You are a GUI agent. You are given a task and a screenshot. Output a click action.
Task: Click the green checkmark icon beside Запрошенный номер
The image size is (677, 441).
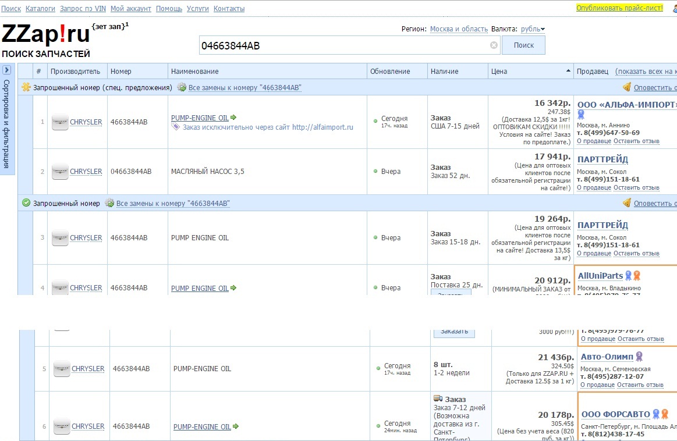point(26,203)
